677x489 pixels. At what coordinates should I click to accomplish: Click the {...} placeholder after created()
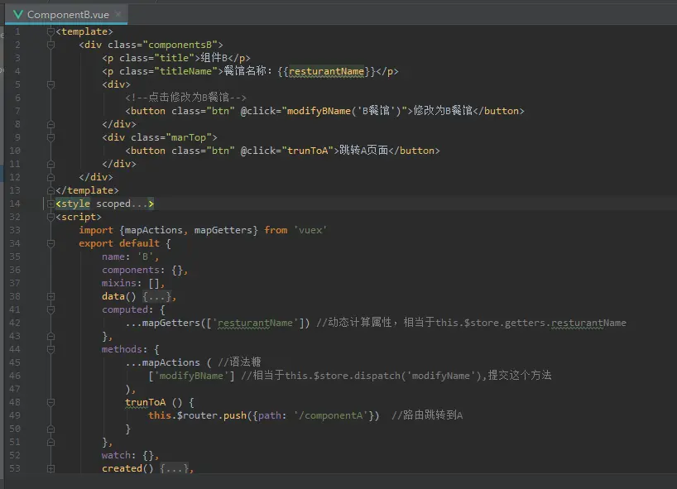(x=174, y=468)
